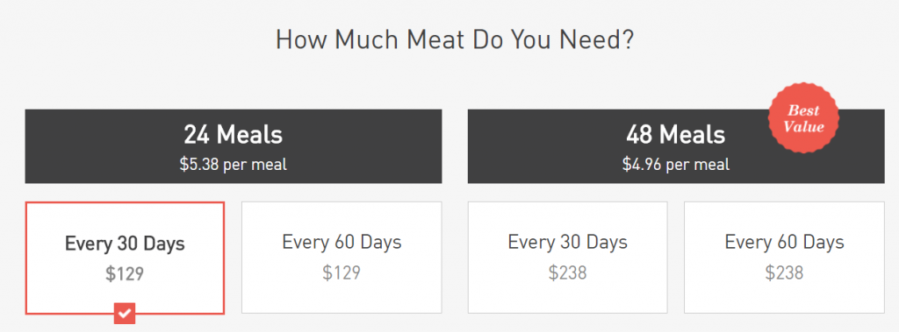The width and height of the screenshot is (899, 332).
Task: Click the $129 price in the selected card
Action: click(125, 273)
